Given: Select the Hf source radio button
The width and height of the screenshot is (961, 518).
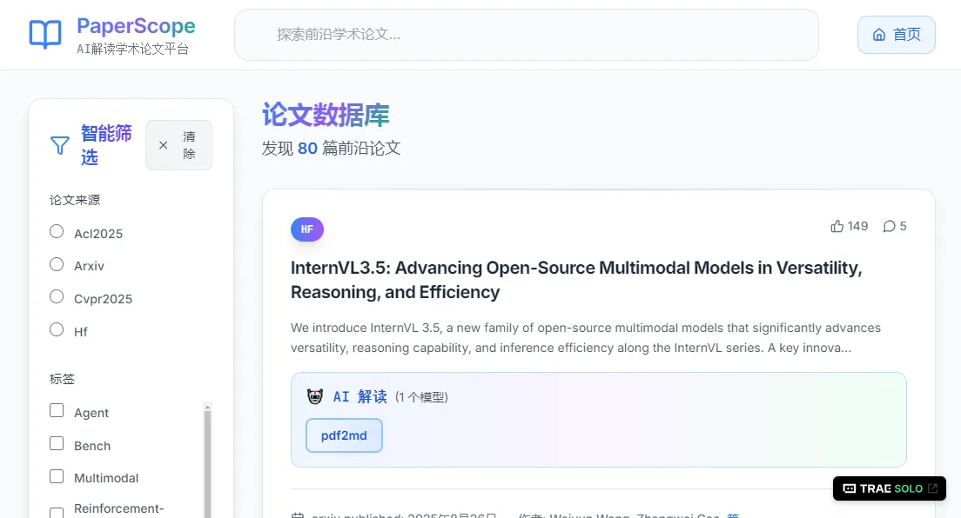Looking at the screenshot, I should pos(57,329).
